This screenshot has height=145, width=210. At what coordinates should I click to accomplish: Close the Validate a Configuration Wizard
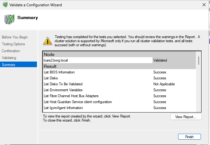pos(204,5)
